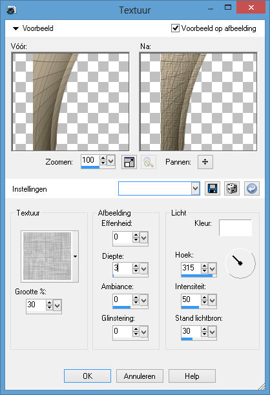The width and height of the screenshot is (270, 395).
Task: Click the Pannen navigate crosshair icon
Action: [x=205, y=162]
